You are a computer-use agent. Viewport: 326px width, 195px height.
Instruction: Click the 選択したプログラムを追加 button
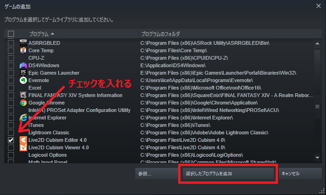click(x=228, y=174)
